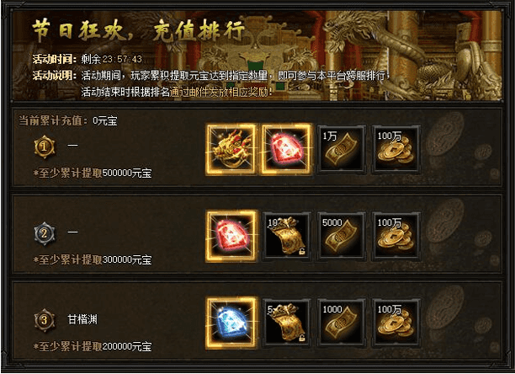Click rank 2's 100万 gold coins icon
The width and height of the screenshot is (515, 374).
pos(396,237)
